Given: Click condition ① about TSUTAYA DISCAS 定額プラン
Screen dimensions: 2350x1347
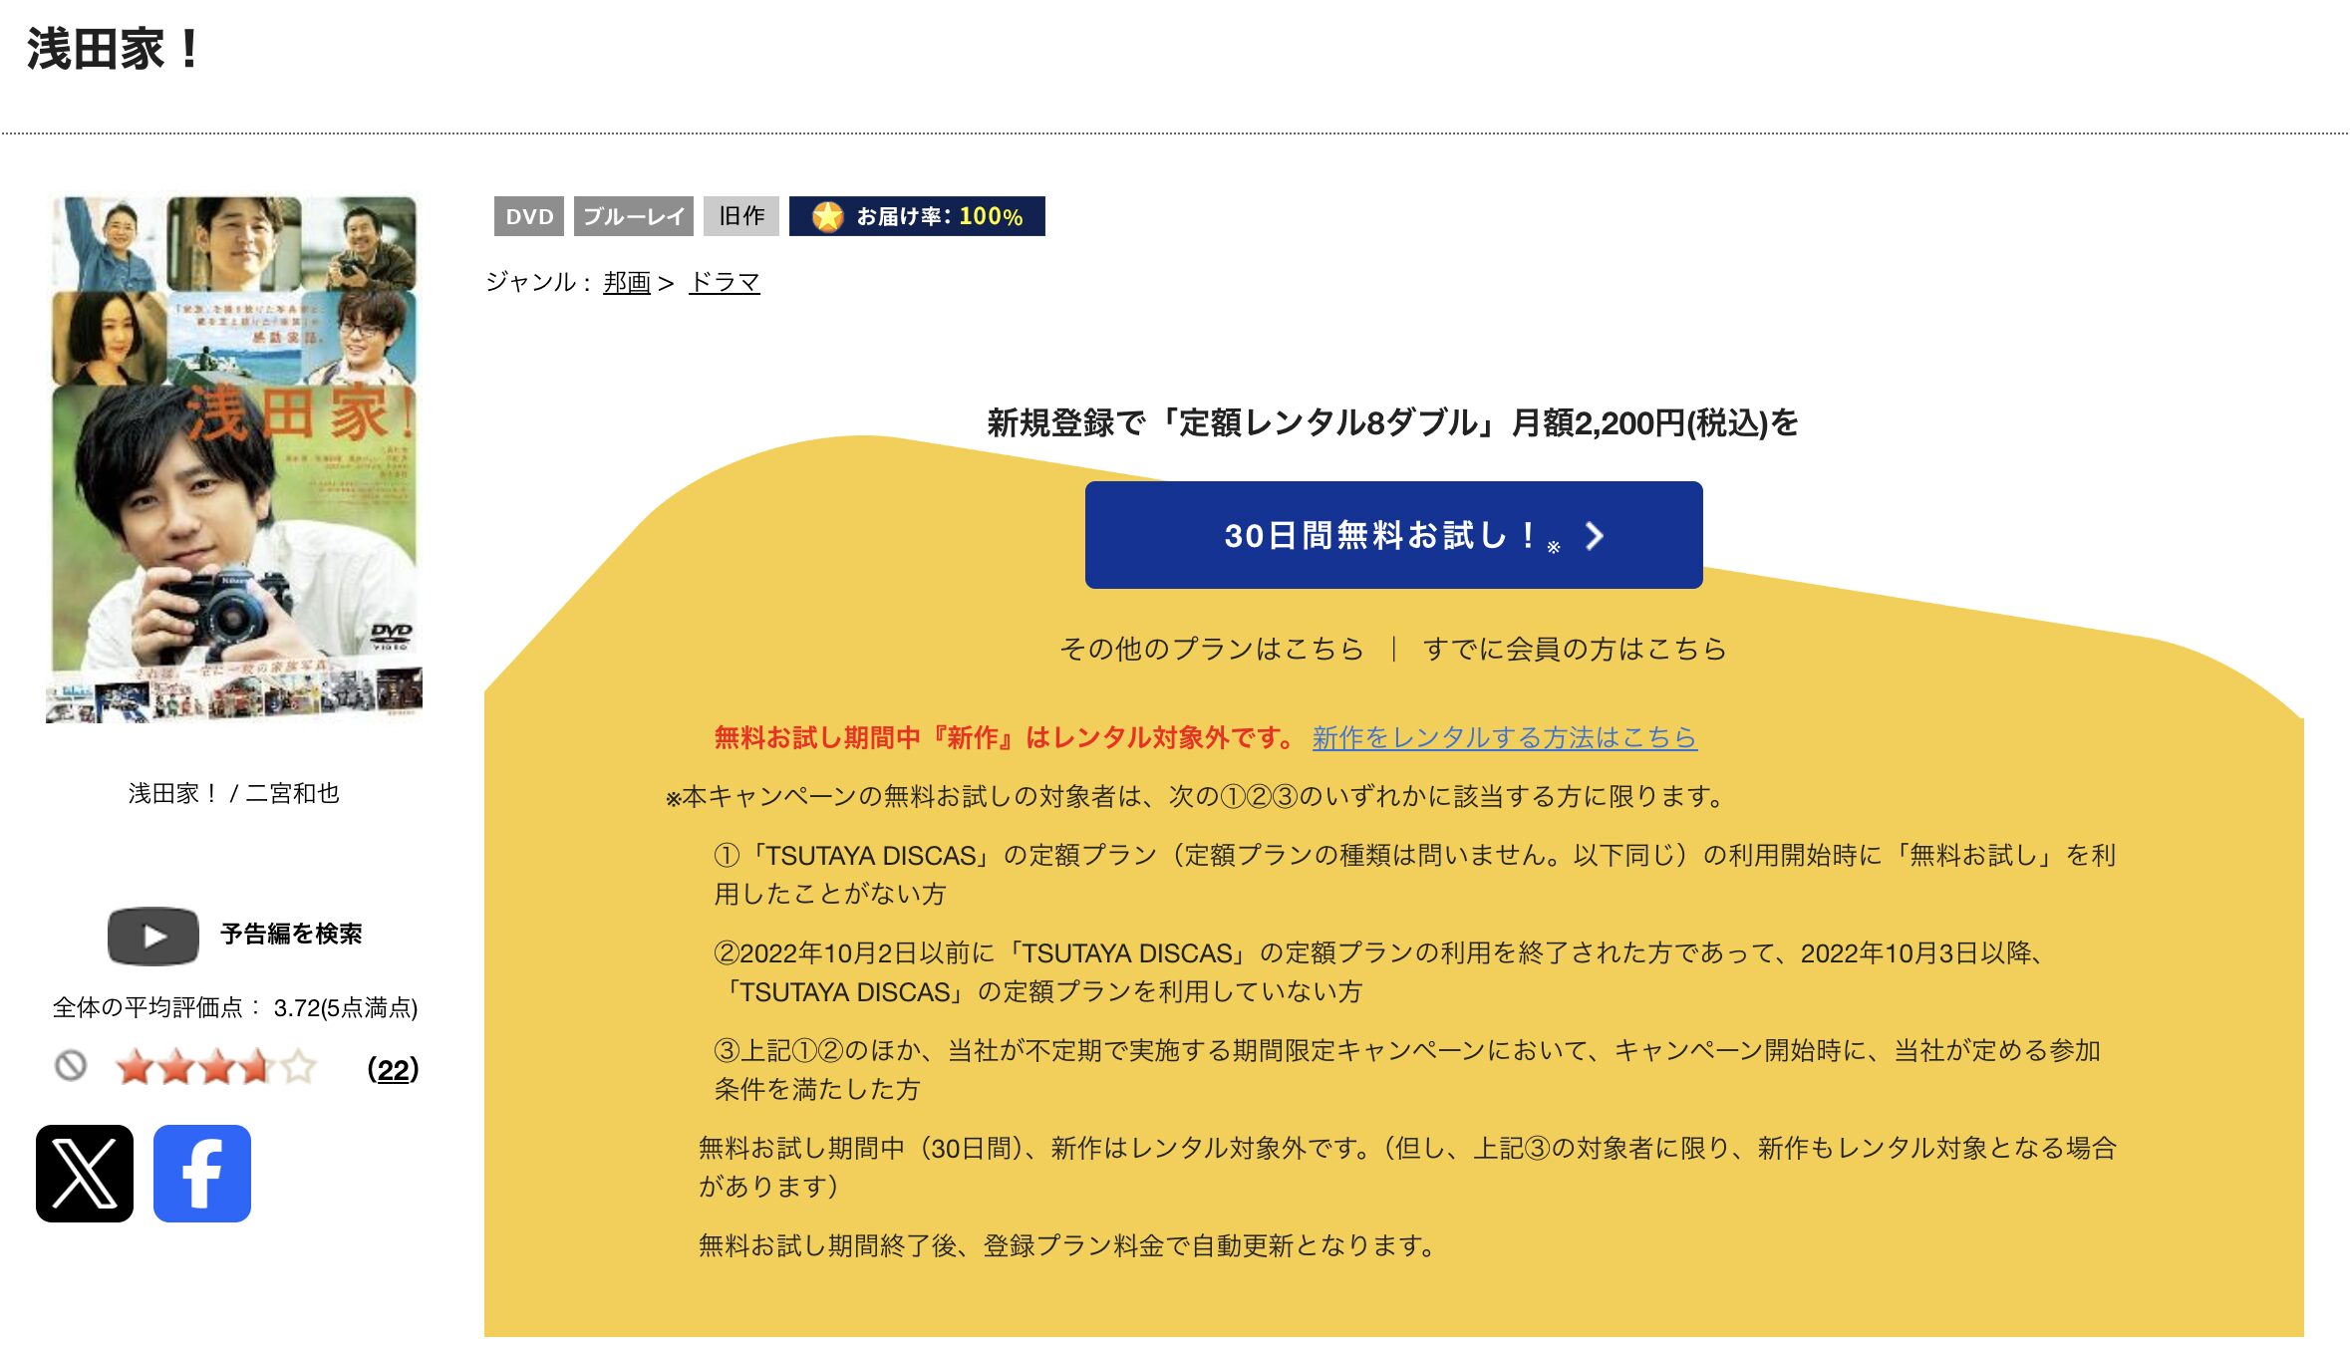Looking at the screenshot, I should coord(1415,874).
